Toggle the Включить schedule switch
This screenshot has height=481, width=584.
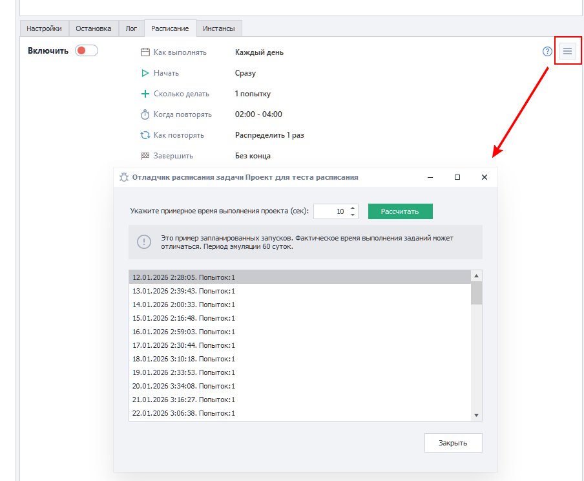[x=87, y=51]
